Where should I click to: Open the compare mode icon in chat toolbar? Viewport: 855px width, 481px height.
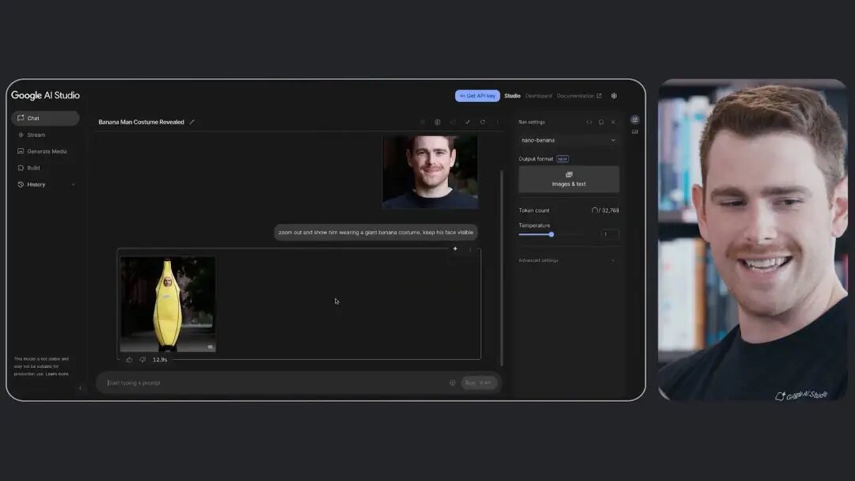437,122
